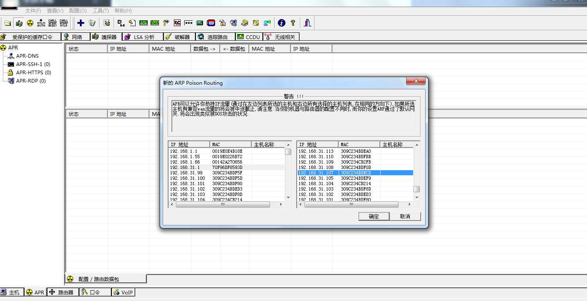Select APR-DNS in the tree
Image resolution: width=587 pixels, height=301 pixels.
point(27,56)
